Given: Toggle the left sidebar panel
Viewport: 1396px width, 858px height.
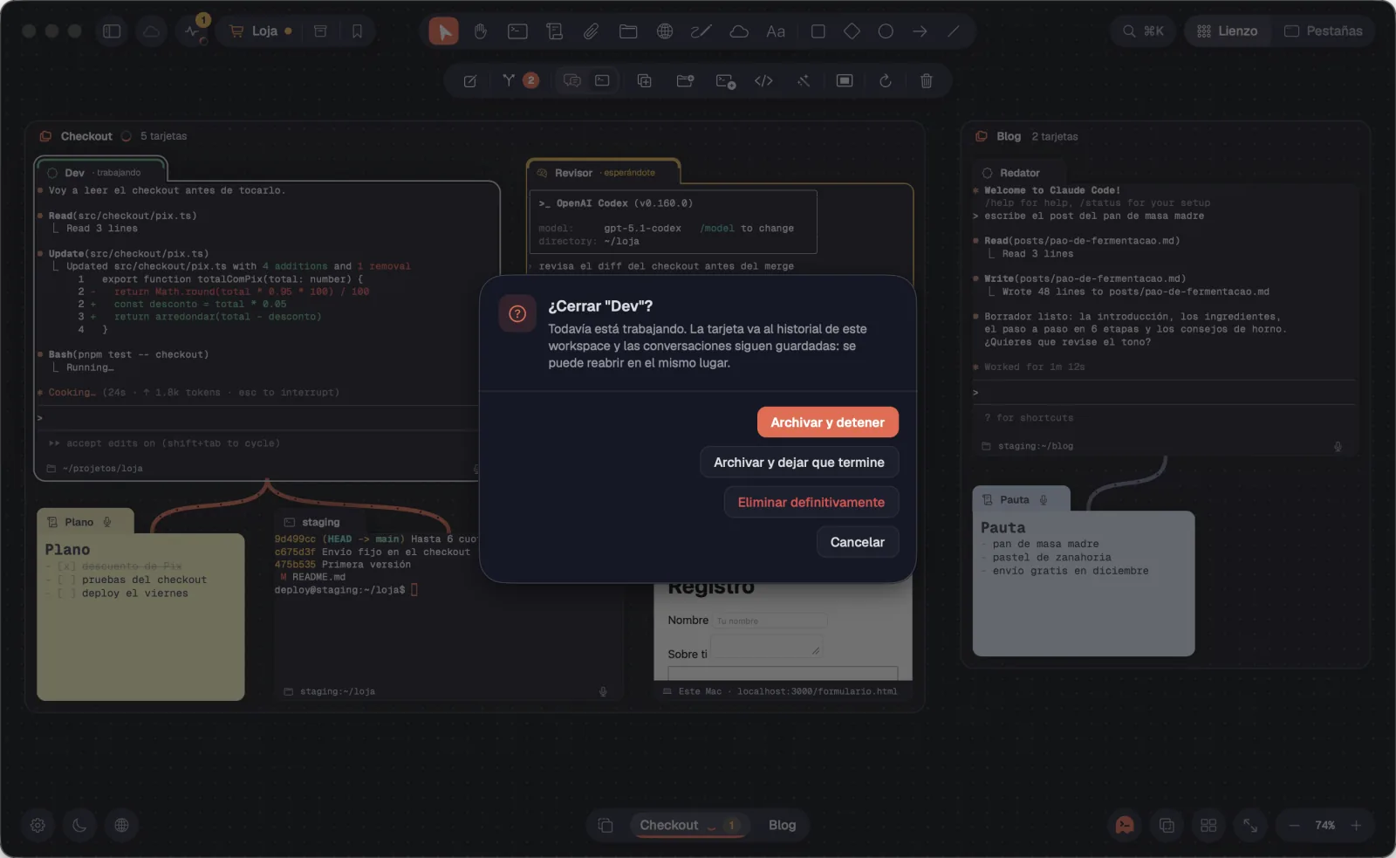Looking at the screenshot, I should coord(112,31).
